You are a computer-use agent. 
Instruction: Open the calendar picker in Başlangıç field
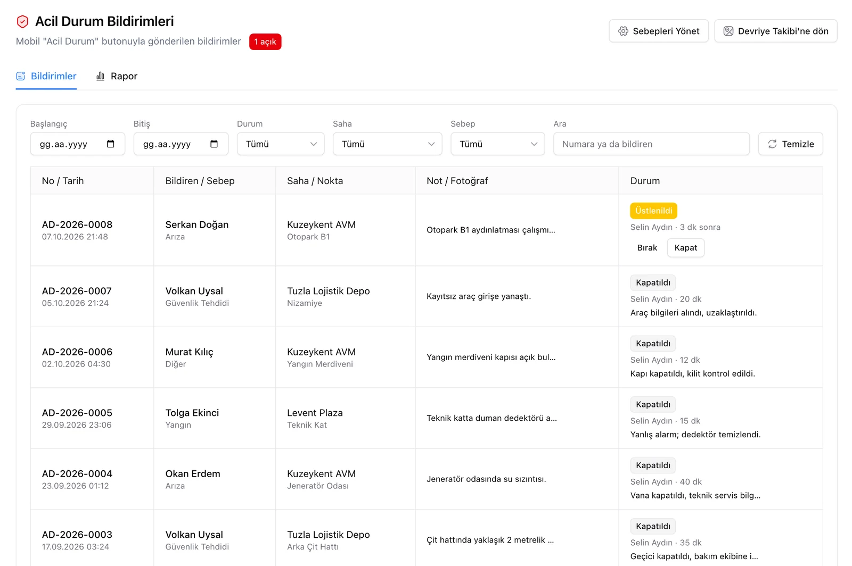(111, 144)
